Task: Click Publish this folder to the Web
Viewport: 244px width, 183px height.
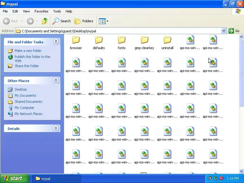Action: 32,59
